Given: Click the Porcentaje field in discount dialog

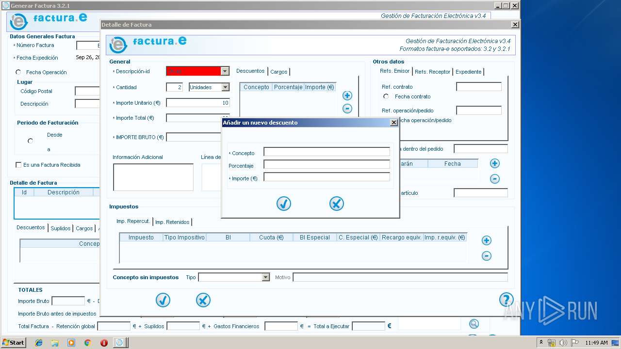Looking at the screenshot, I should [x=327, y=164].
